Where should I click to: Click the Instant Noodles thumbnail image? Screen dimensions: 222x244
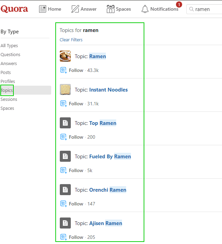[x=65, y=89]
